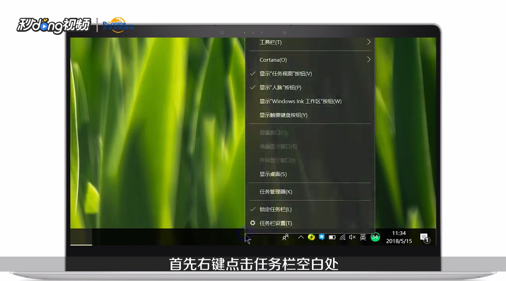Click the 秒懂视频 logo
Image resolution: width=506 pixels, height=281 pixels.
[x=54, y=26]
